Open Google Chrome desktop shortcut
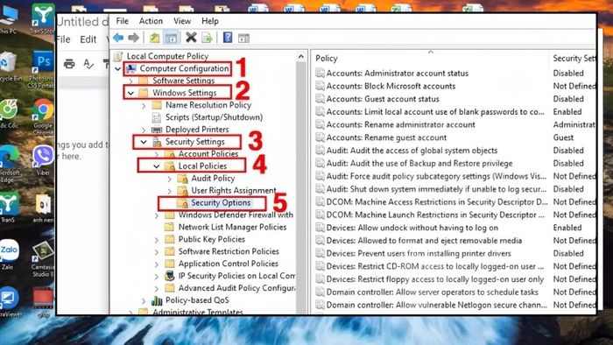Screen dimensions: 613x345 [43, 116]
